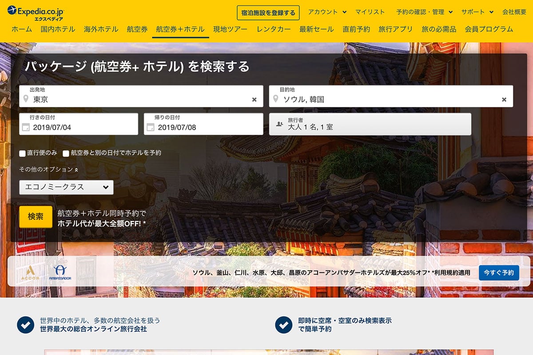Image resolution: width=533 pixels, height=355 pixels.
Task: Click the Expedia.co.jp logo
Action: [35, 13]
